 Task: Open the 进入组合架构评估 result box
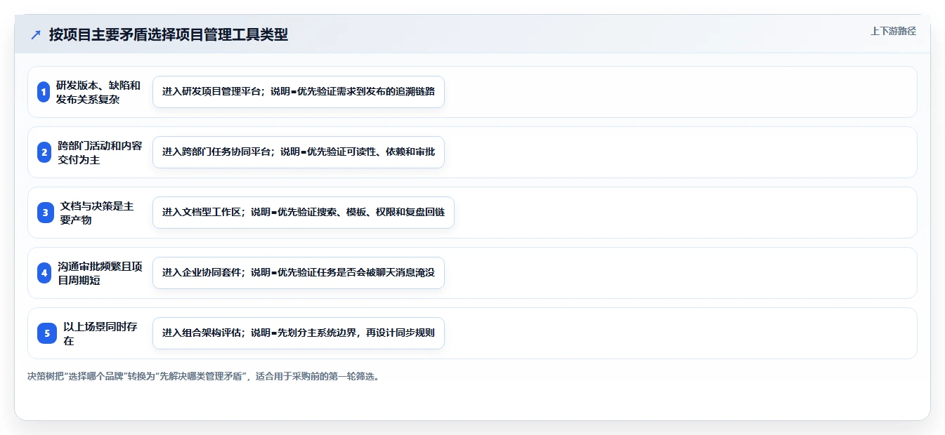pyautogui.click(x=299, y=333)
